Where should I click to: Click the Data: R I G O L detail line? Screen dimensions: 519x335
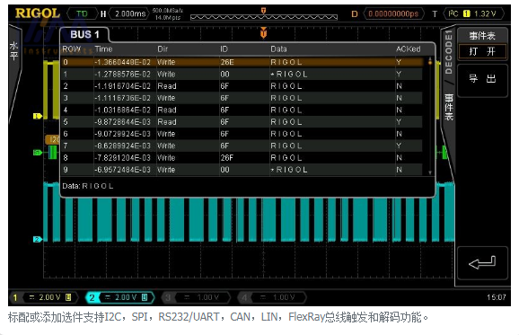[x=88, y=186]
